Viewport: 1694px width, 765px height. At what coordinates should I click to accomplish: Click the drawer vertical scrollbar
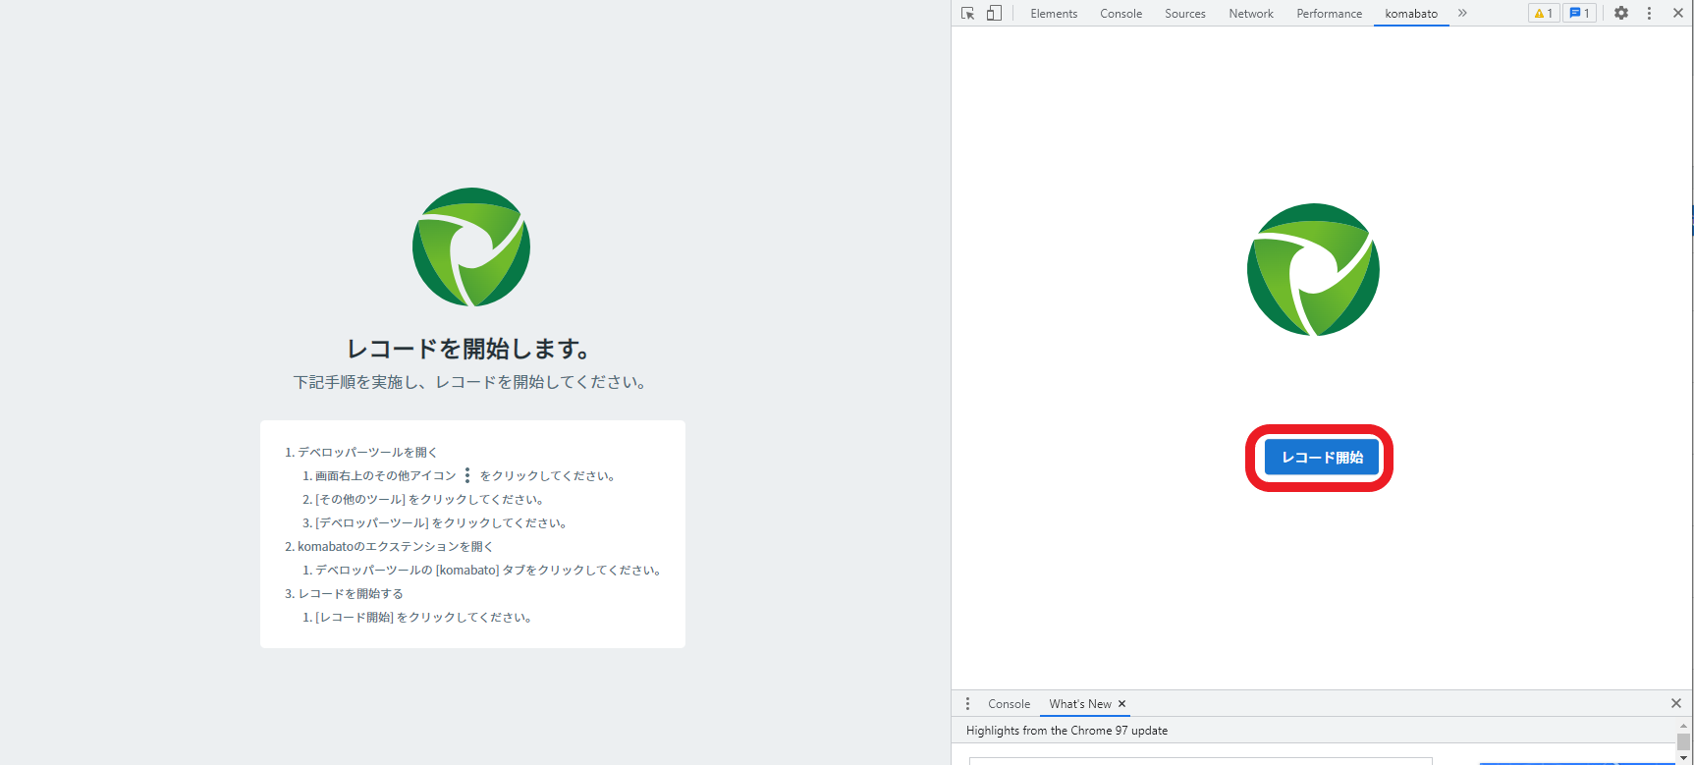1683,741
